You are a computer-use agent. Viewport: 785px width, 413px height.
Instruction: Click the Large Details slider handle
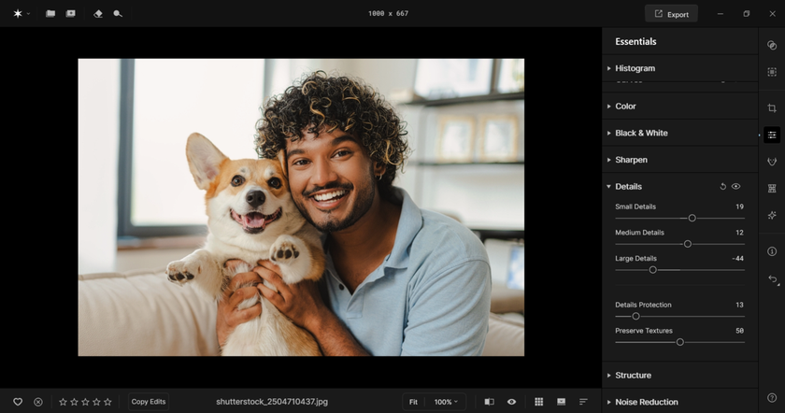pyautogui.click(x=653, y=269)
